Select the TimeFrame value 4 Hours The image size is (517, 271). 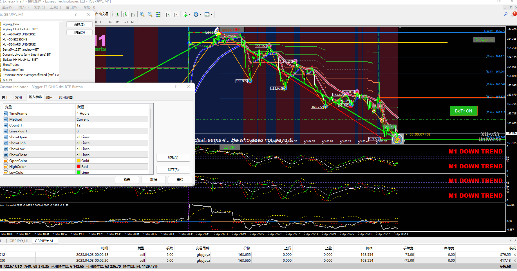click(x=83, y=114)
